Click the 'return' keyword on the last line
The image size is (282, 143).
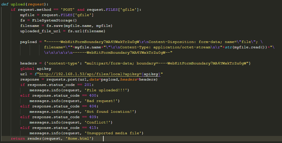pyautogui.click(x=18, y=138)
